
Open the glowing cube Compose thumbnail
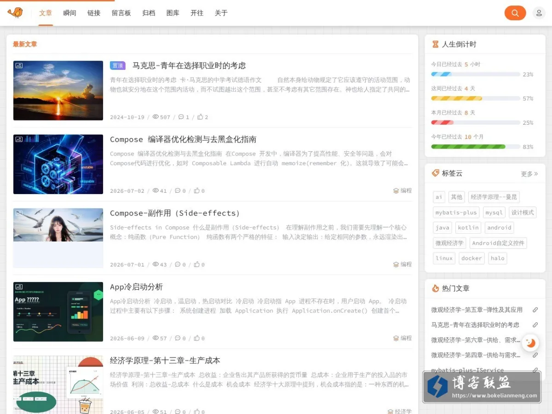pyautogui.click(x=58, y=164)
